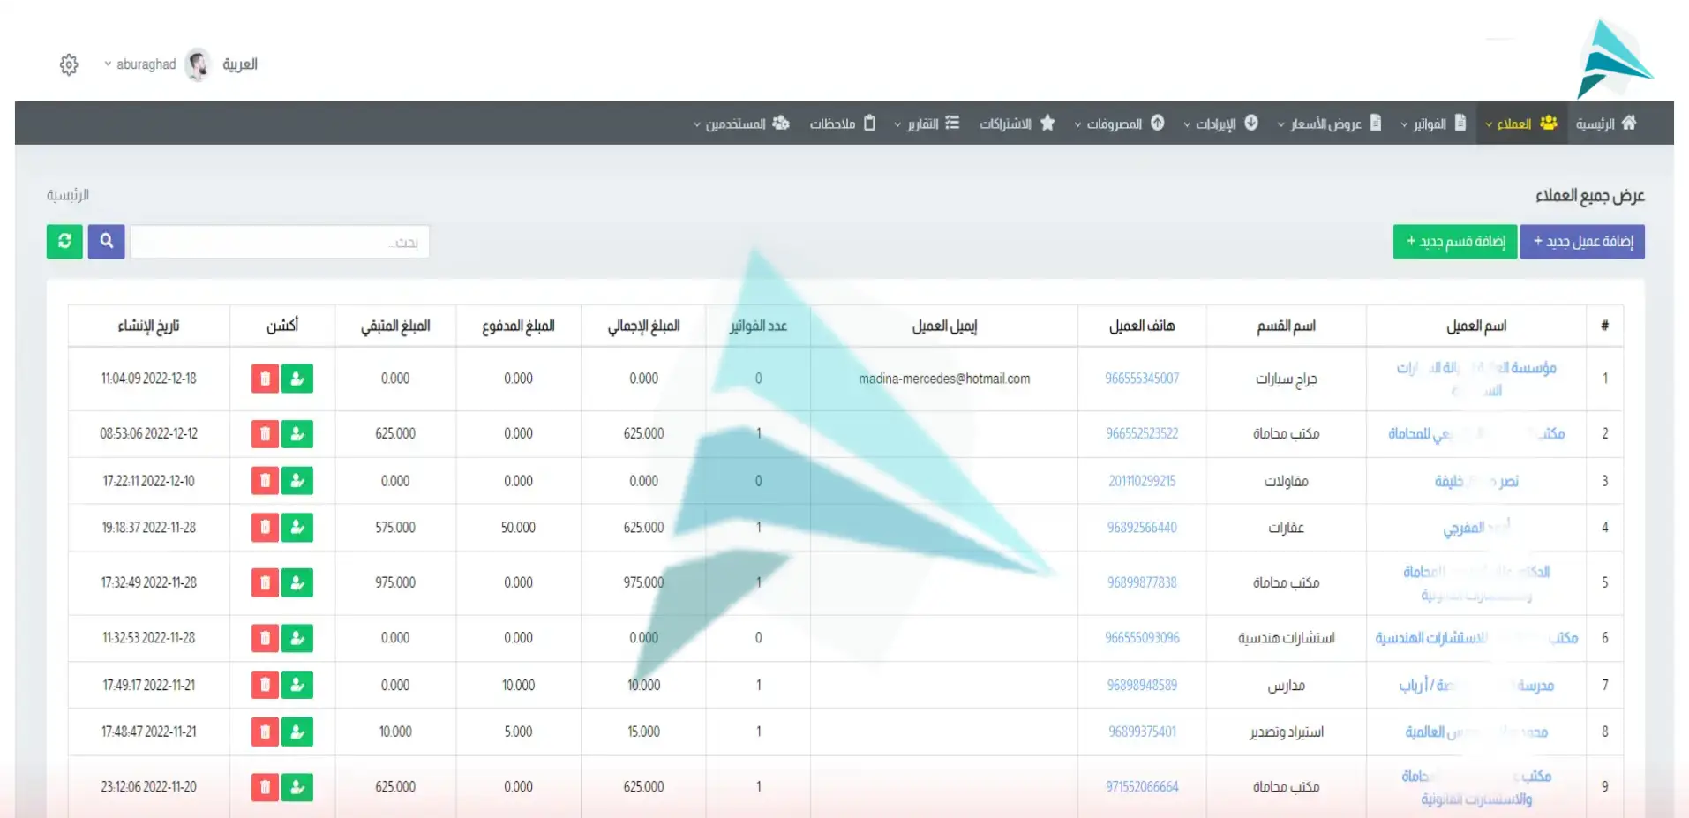
Task: Click green user icon for row 7
Action: [297, 685]
